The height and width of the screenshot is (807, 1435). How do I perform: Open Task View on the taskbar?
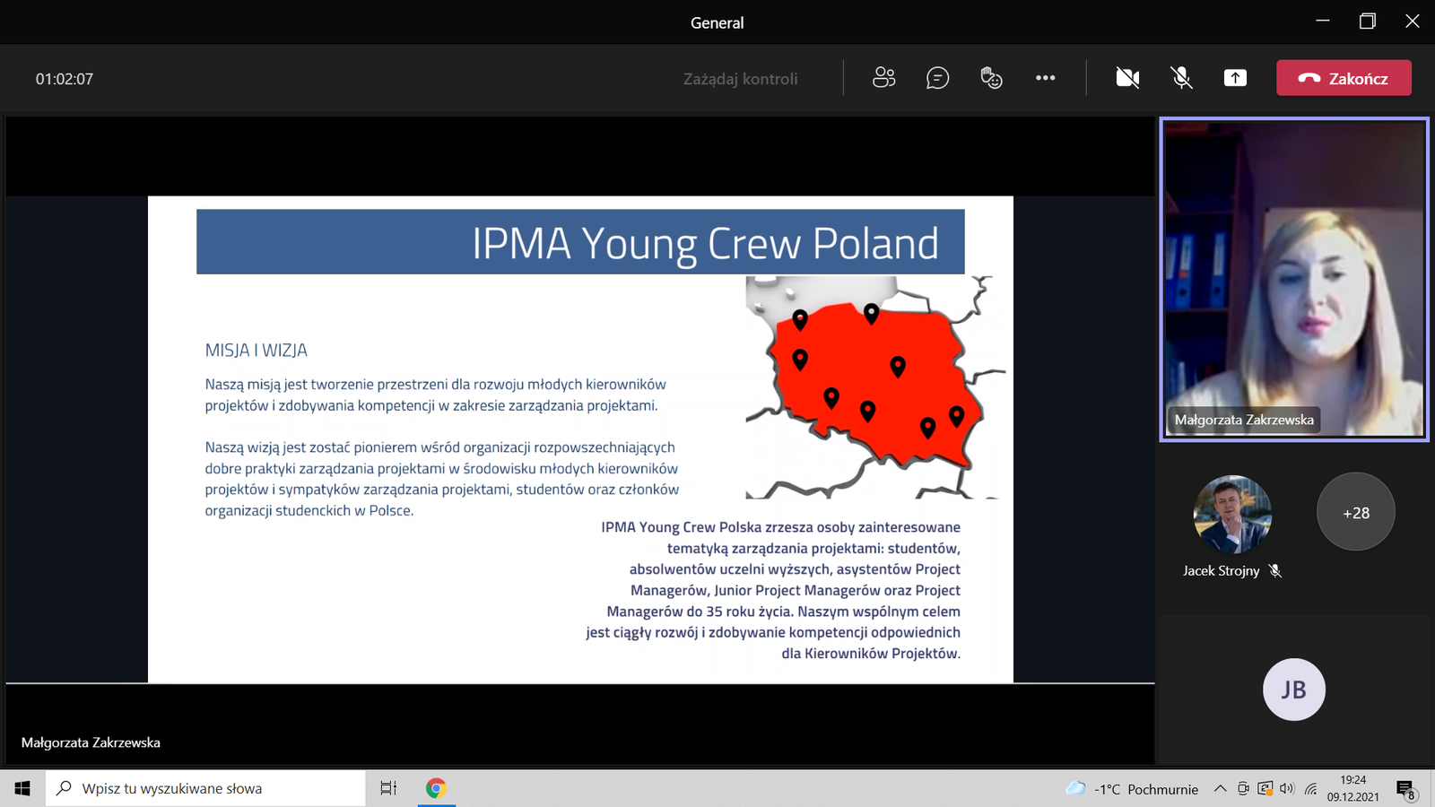pos(388,788)
